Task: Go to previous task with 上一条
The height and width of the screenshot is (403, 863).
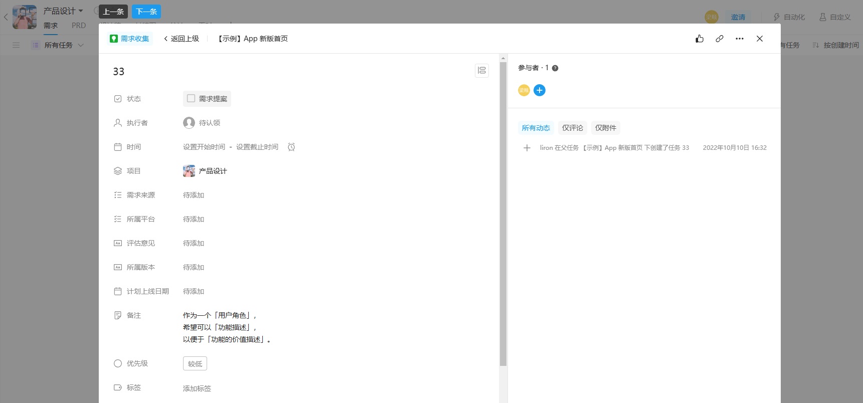Action: (x=114, y=12)
